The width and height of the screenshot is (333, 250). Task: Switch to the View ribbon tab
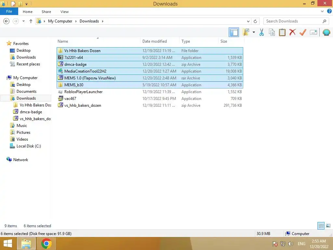(x=64, y=12)
